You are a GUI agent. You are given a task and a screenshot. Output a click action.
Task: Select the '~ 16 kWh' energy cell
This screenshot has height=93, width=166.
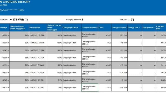[x=119, y=88]
